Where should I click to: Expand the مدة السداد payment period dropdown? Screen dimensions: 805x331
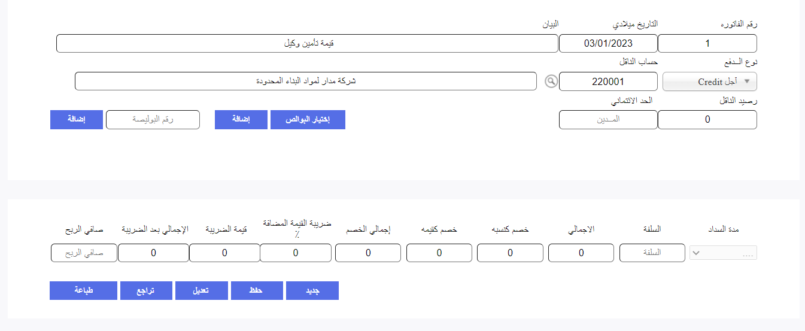pyautogui.click(x=723, y=253)
